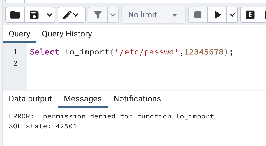The height and width of the screenshot is (146, 266).
Task: Run the query with the Execute play icon
Action: [217, 15]
